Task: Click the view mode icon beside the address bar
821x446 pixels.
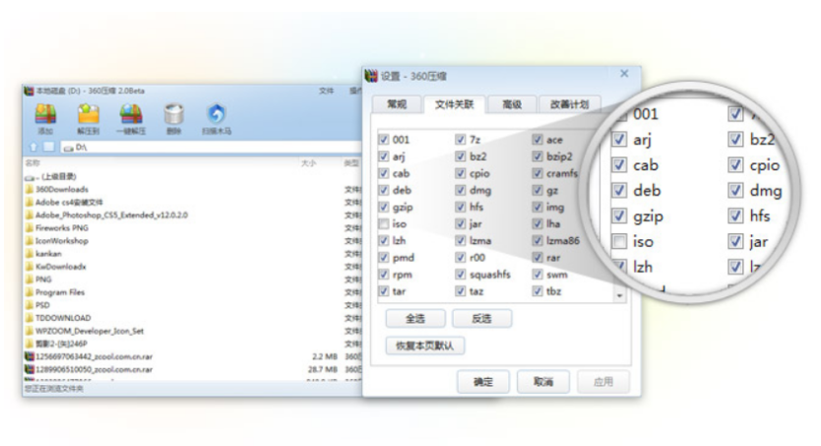Action: [x=48, y=147]
